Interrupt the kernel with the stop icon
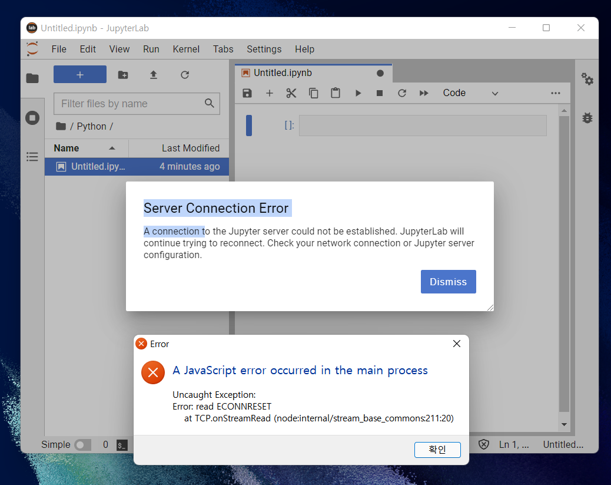Image resolution: width=611 pixels, height=485 pixels. tap(380, 93)
